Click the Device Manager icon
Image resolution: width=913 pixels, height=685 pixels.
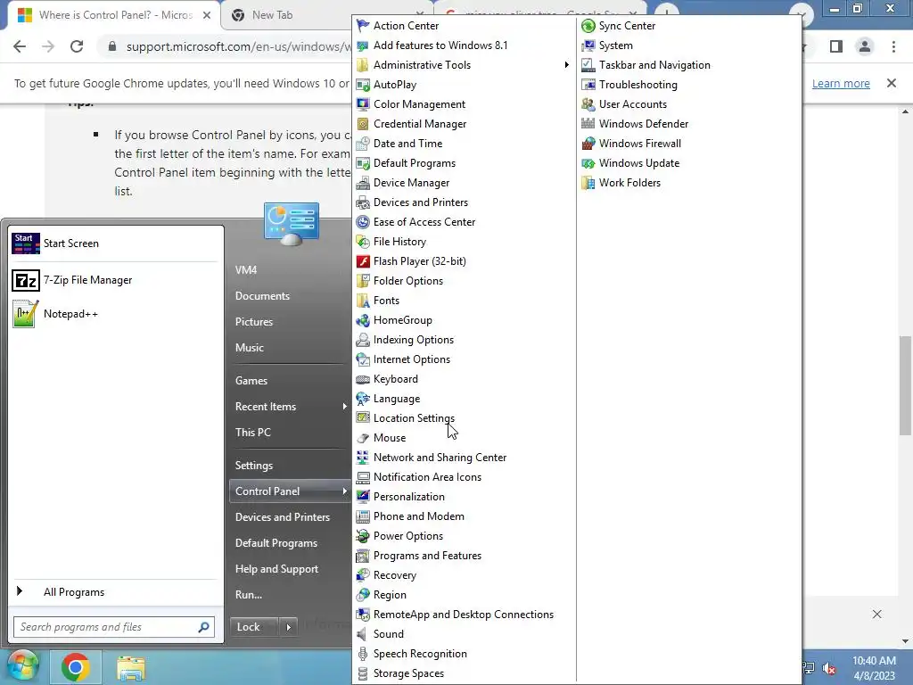(363, 183)
